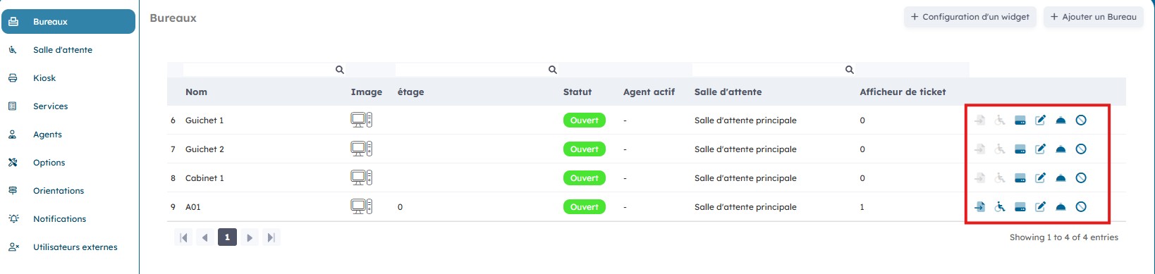Click the wheelchair icon in the A01 row
Viewport: 1155px width, 274px height.
1000,207
